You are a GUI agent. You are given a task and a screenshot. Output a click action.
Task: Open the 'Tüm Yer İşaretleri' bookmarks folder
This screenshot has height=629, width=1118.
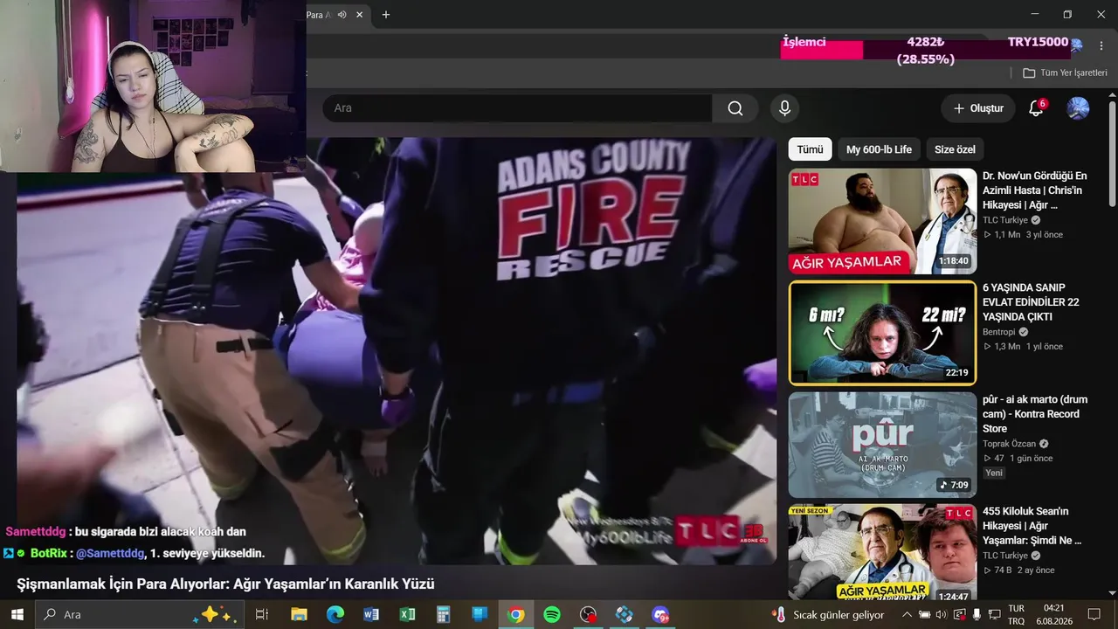[x=1066, y=73]
